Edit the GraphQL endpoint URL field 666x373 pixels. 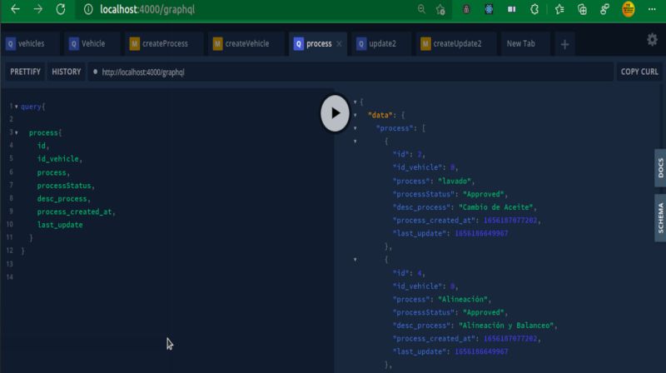pyautogui.click(x=350, y=72)
